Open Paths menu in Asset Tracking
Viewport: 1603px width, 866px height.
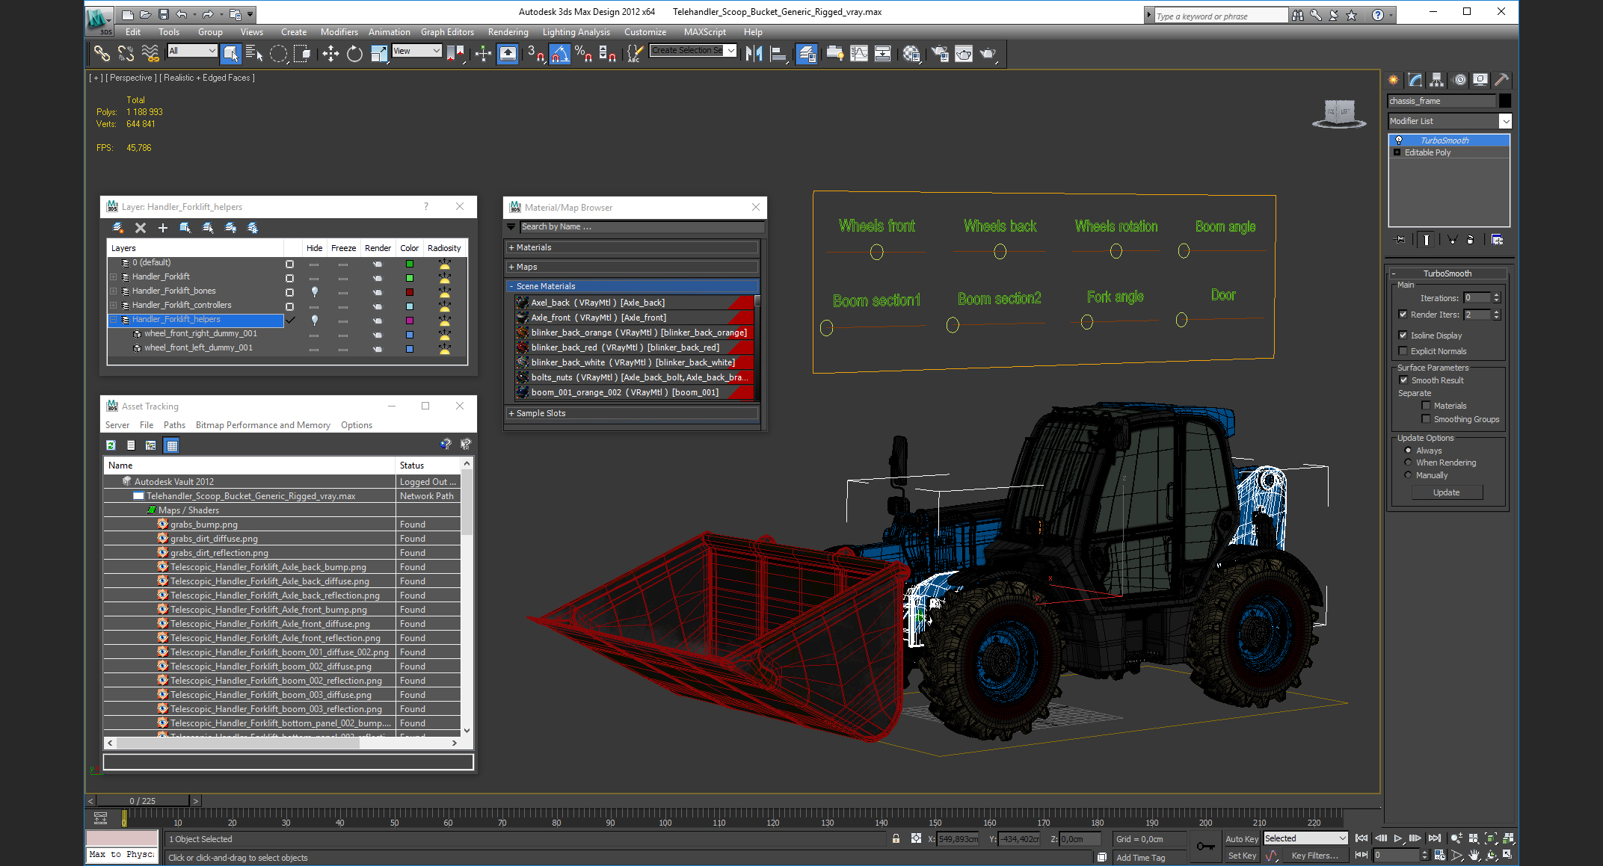tap(174, 425)
